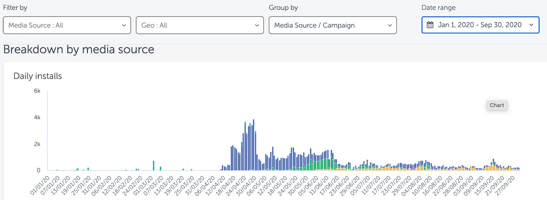Open the Jan 1 - Sep 30, 2020 date picker
This screenshot has width=547, height=200.
click(480, 25)
